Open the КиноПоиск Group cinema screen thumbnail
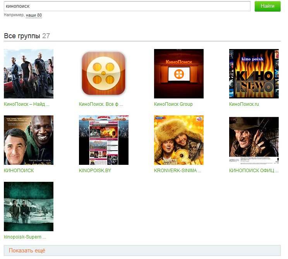Viewport: 288px width, 259px height. coord(179,74)
